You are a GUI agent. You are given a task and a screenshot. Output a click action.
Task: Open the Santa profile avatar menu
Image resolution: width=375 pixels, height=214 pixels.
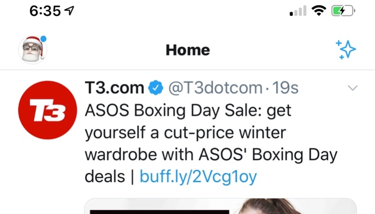pos(32,50)
